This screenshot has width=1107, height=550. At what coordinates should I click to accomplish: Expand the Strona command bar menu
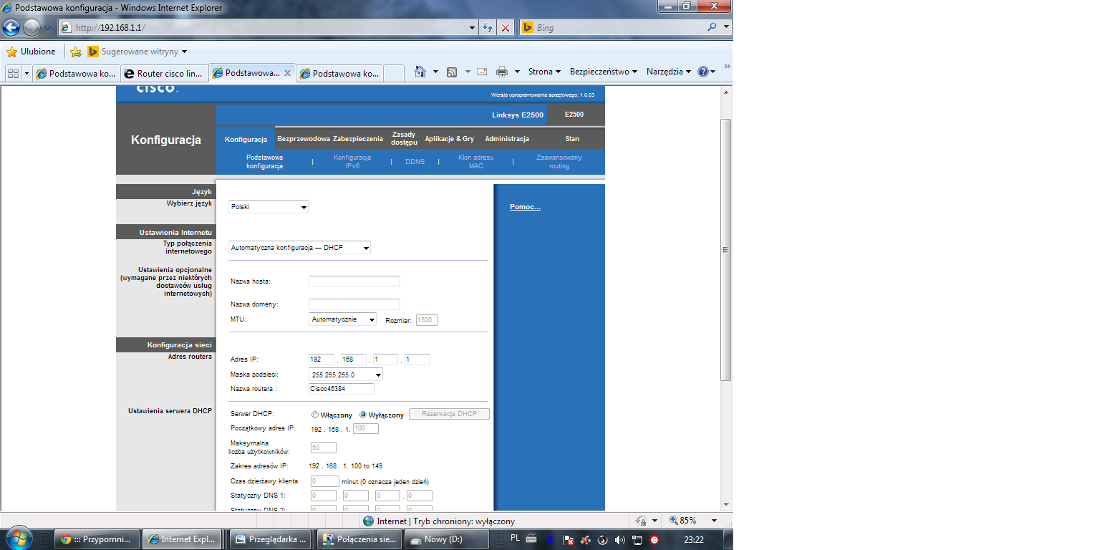[544, 72]
